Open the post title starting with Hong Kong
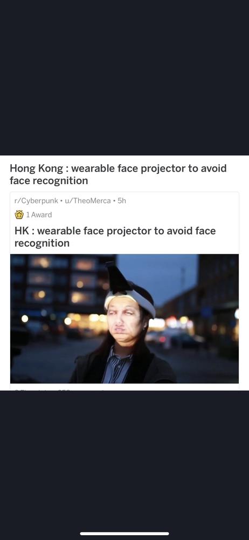The image size is (249, 540). click(118, 174)
